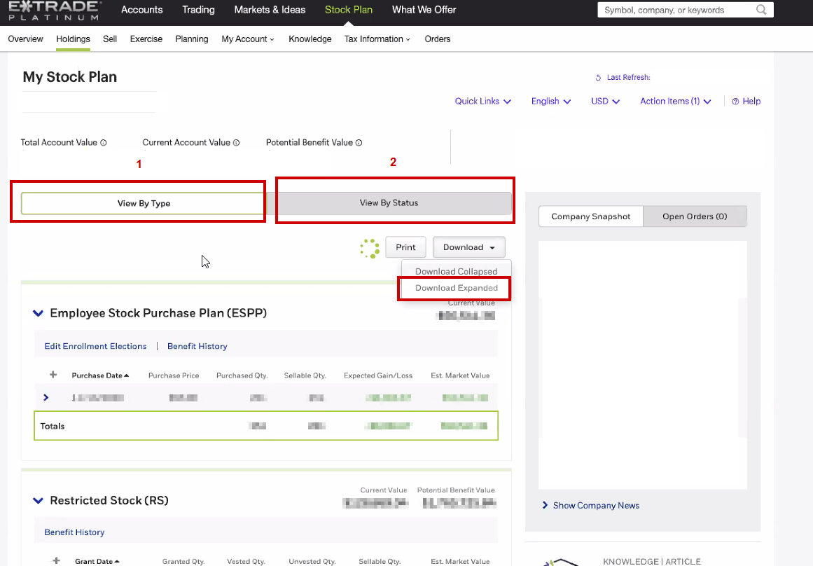Click the E*TRADE Platinum logo
Screen dimensions: 813x566
(55, 10)
